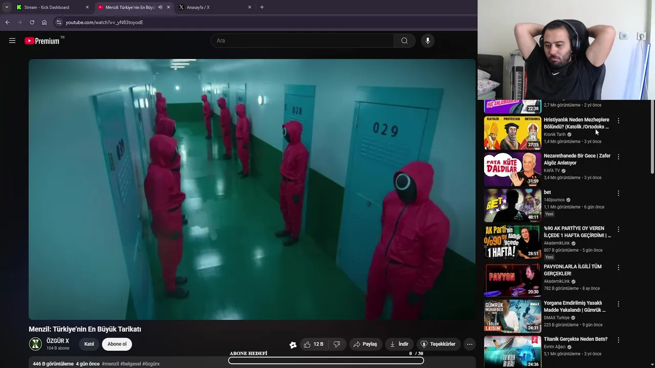Open DMAX Türkiye channel name
The width and height of the screenshot is (655, 368).
coord(557,317)
